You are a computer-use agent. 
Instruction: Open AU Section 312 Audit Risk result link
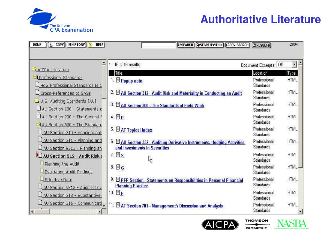181,93
